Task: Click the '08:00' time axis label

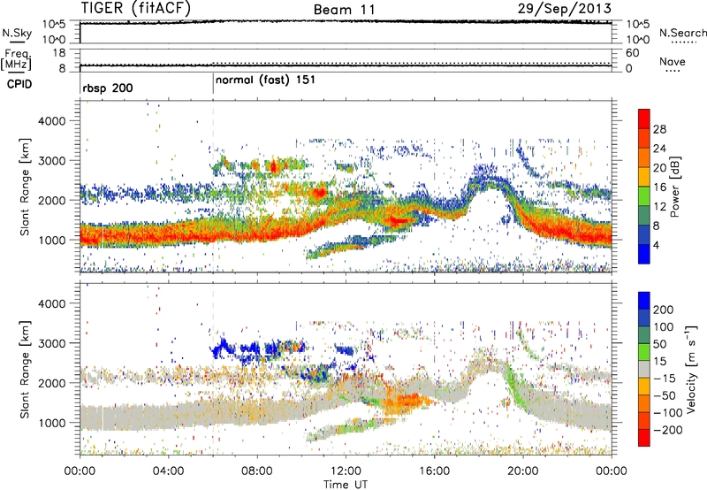Action: coord(257,471)
